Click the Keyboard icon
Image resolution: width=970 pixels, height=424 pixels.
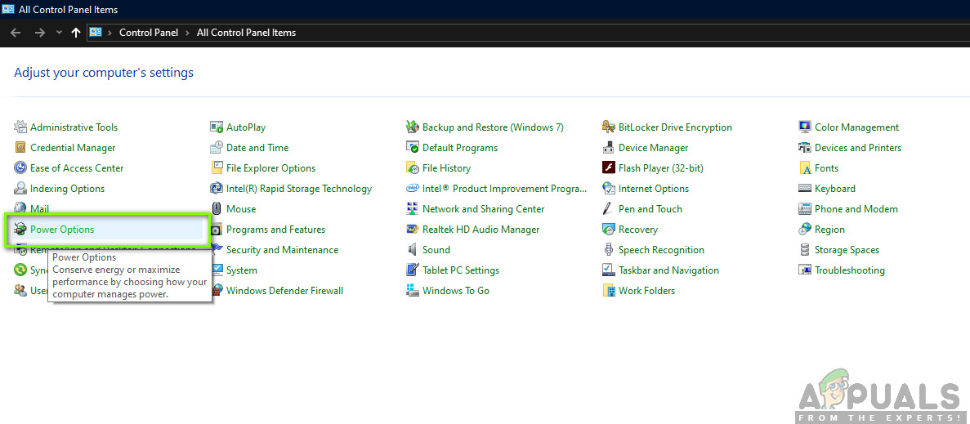click(805, 189)
